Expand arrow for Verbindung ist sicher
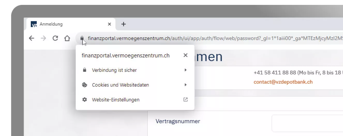Viewport: 343px width, 136px height. [185, 70]
